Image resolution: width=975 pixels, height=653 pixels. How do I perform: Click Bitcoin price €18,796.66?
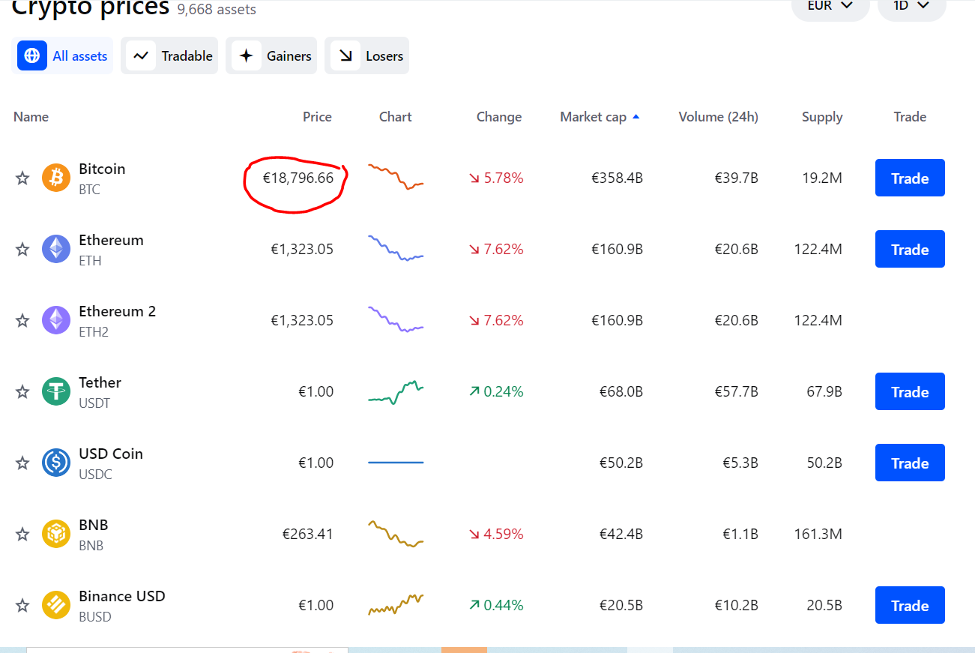coord(298,178)
